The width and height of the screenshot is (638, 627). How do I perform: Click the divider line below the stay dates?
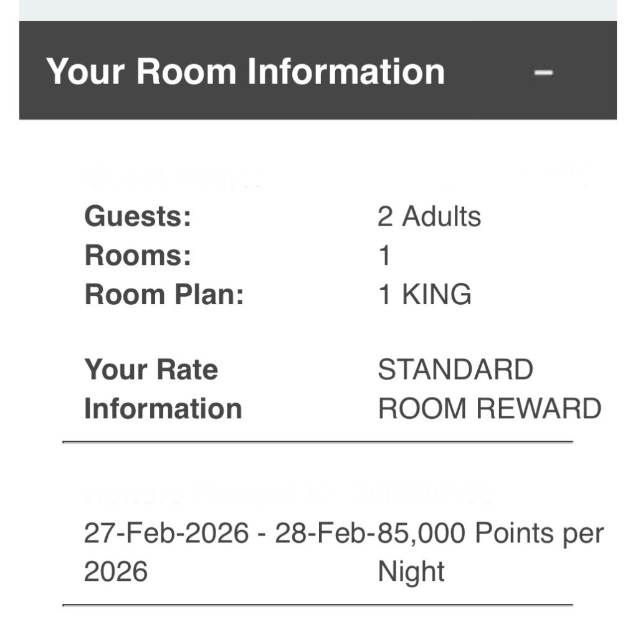click(x=318, y=605)
